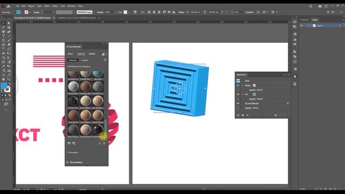Open the fill color dropdown arrow in the control bar
Screen dimensions: 345x194
click(x=22, y=12)
